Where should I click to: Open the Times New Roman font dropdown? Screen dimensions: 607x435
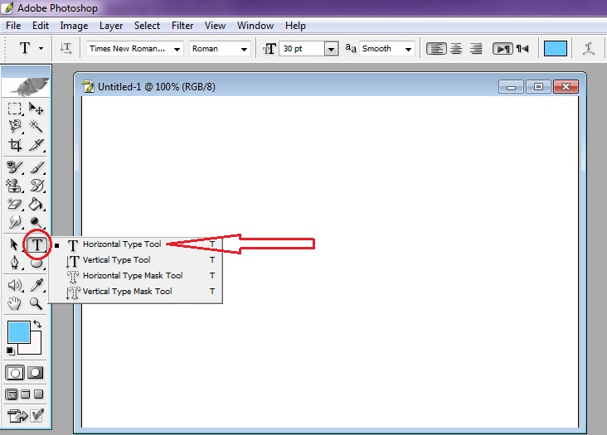(x=177, y=49)
